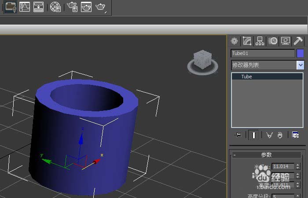308x198 pixels.
Task: Open the Render Setup dialog
Action: [72, 7]
